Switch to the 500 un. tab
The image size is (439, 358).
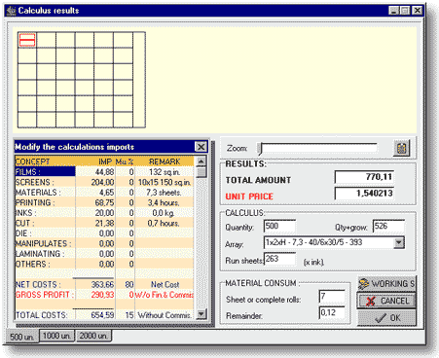[x=21, y=337]
